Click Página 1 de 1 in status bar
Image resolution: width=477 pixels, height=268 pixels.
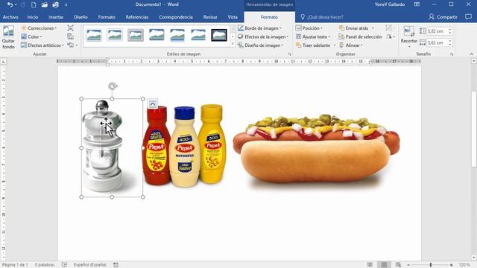[15, 265]
